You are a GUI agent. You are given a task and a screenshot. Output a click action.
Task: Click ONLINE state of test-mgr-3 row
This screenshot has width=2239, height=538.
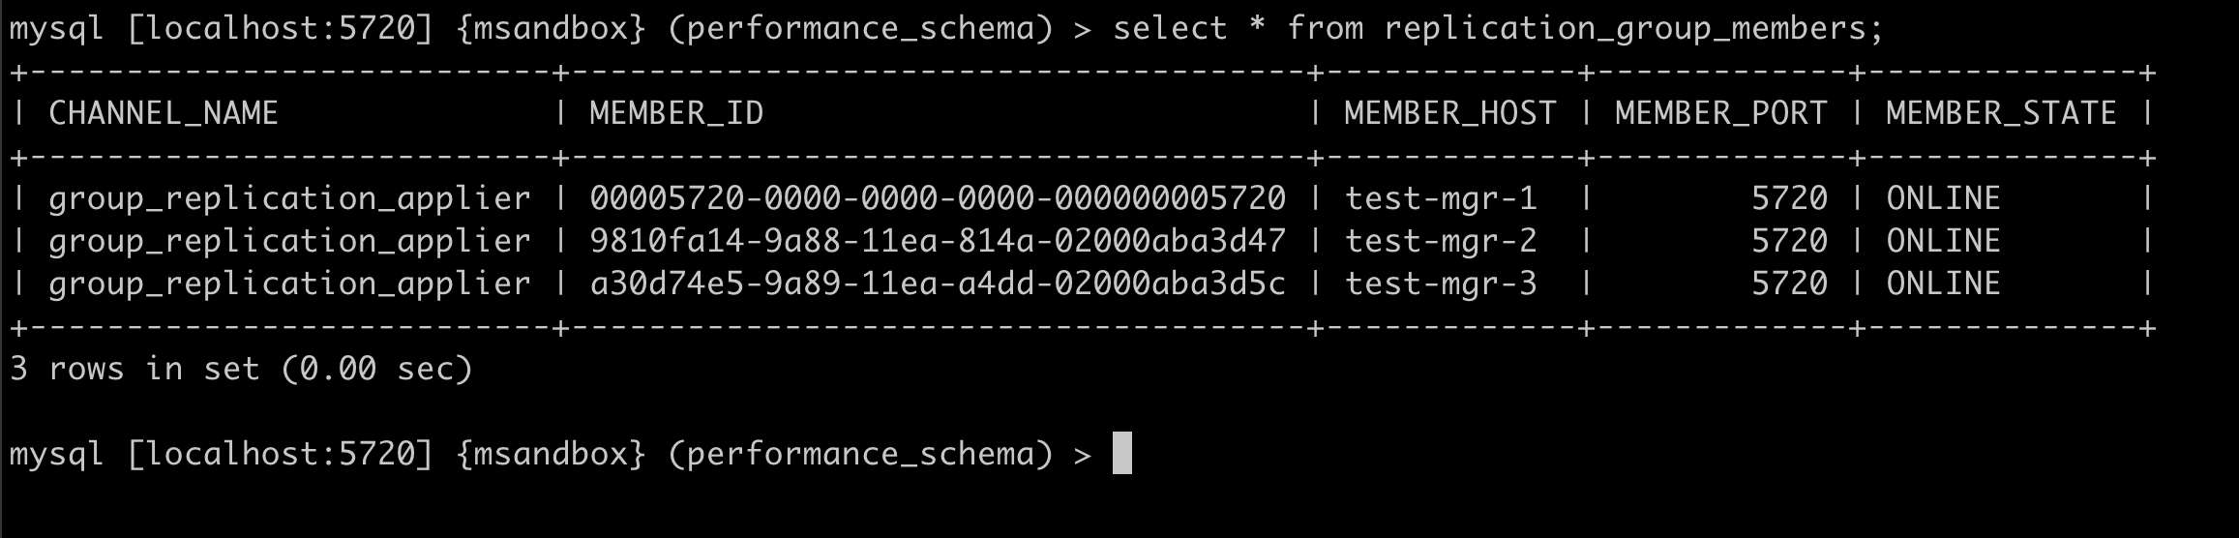click(1943, 284)
